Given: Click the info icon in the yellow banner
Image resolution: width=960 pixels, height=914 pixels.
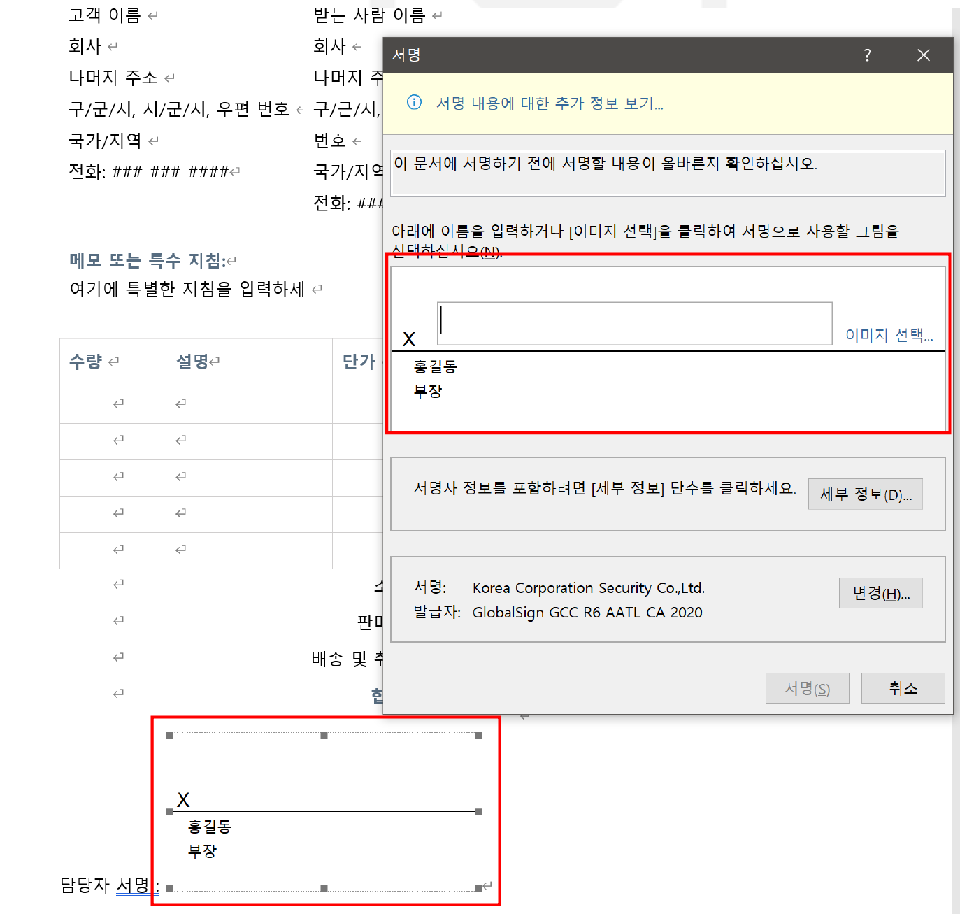Looking at the screenshot, I should tap(414, 103).
